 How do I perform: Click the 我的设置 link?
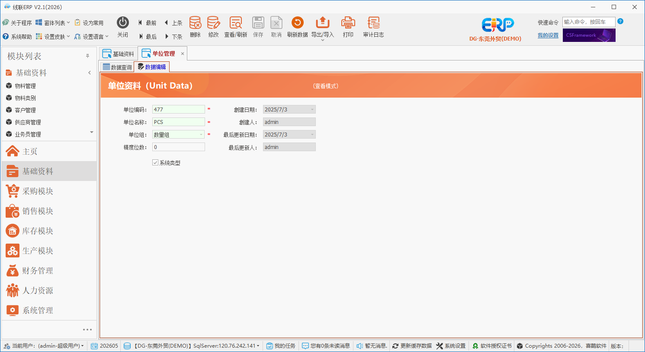click(548, 35)
